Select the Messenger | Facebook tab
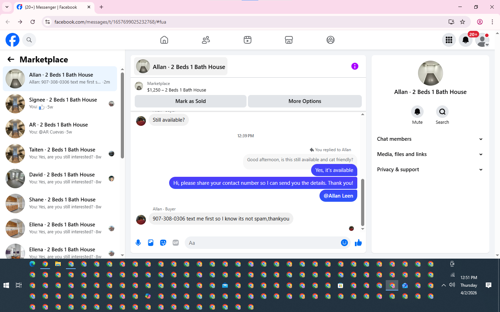This screenshot has width=500, height=312. 54,7
